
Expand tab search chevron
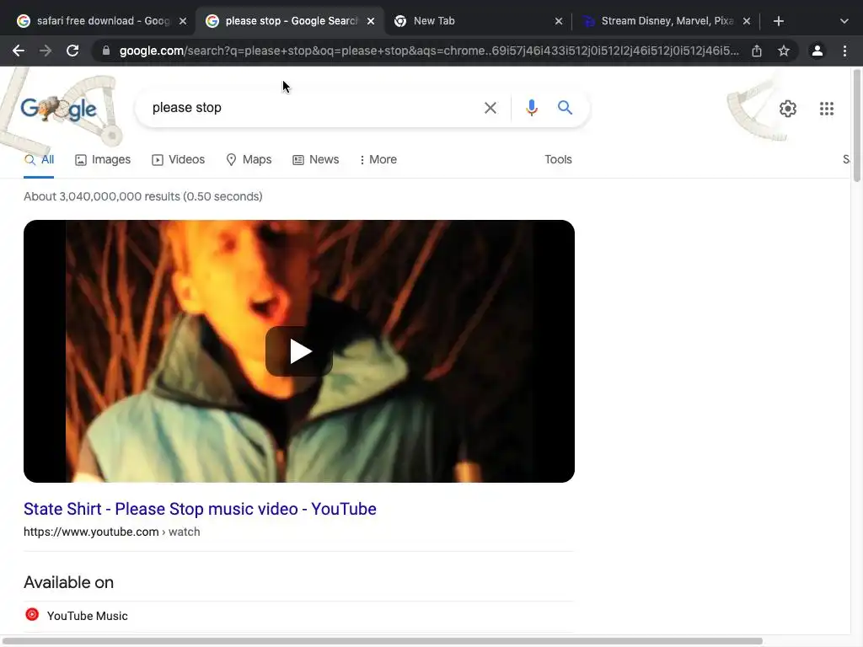pos(844,21)
